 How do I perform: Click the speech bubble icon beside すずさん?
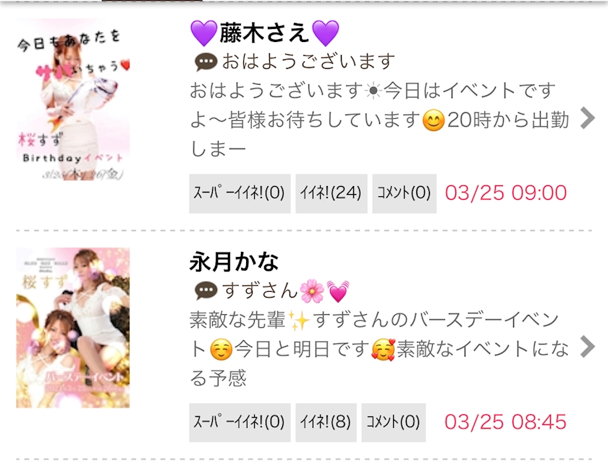(x=206, y=291)
